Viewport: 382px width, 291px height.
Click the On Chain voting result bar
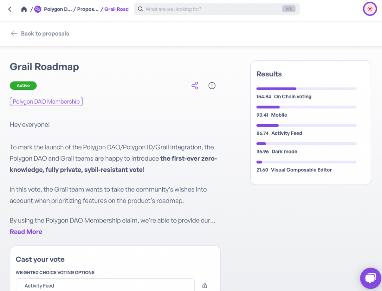[x=307, y=89]
